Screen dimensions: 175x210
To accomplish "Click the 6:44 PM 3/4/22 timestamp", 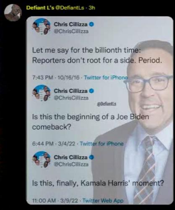I will point(54,144).
